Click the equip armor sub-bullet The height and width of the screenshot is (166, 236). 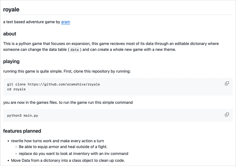(x=63, y=147)
